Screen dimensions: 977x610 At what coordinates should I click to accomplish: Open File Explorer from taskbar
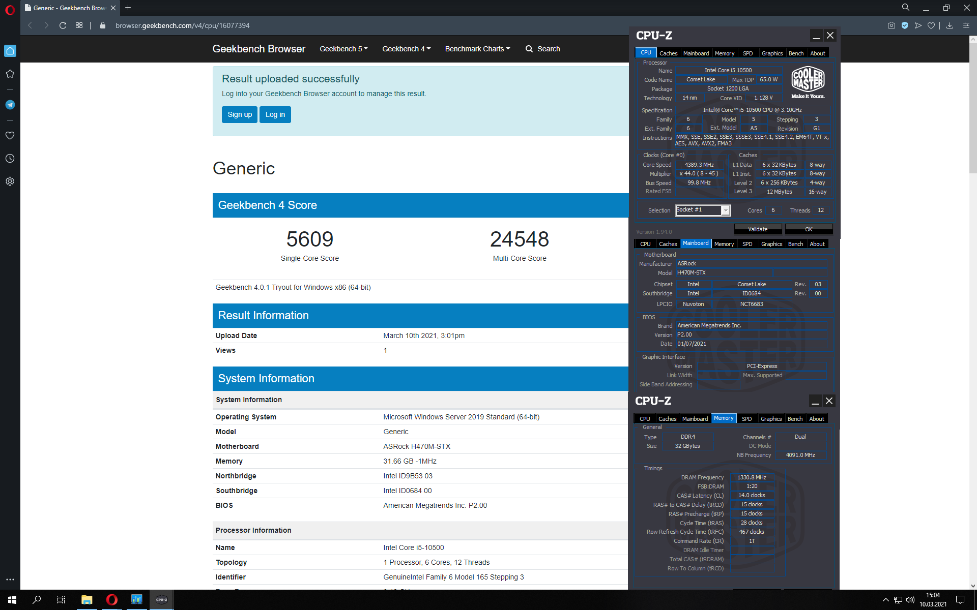[x=87, y=600]
